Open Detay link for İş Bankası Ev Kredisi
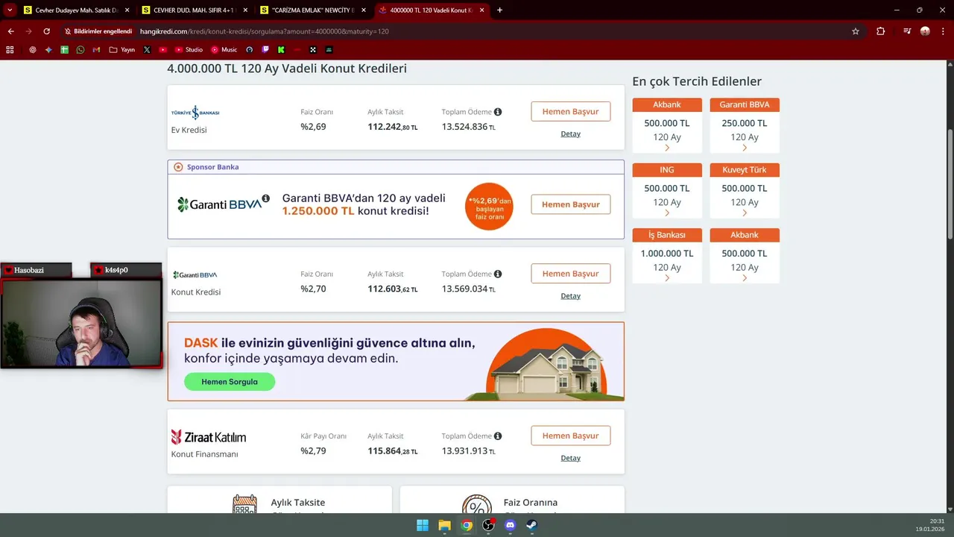The height and width of the screenshot is (537, 954). point(570,134)
